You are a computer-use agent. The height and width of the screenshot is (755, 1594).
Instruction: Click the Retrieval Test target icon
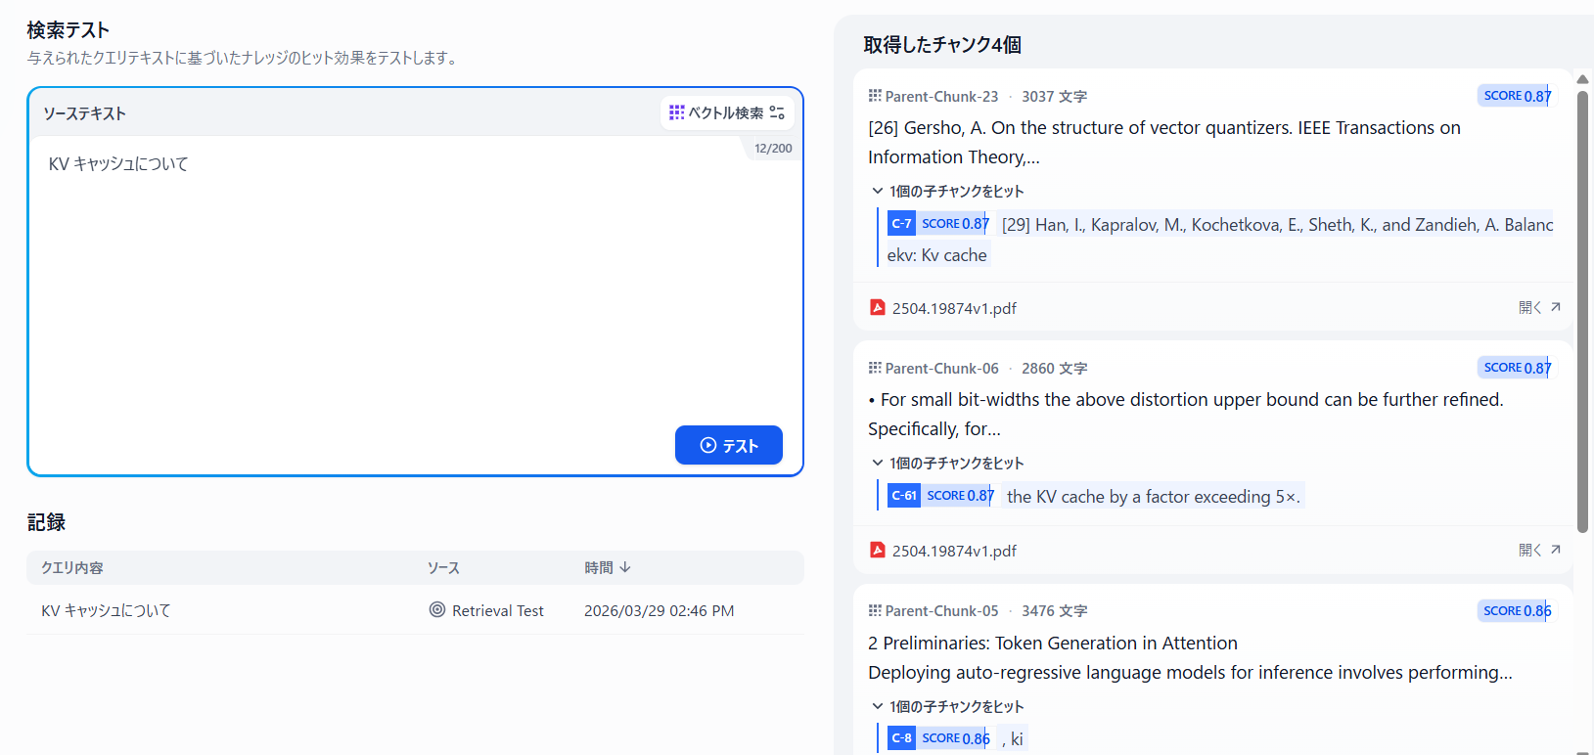click(437, 610)
